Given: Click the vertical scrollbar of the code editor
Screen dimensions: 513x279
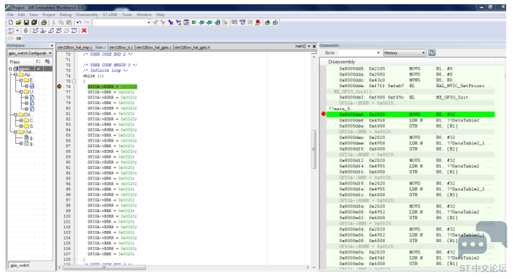Looking at the screenshot, I should tap(313, 149).
